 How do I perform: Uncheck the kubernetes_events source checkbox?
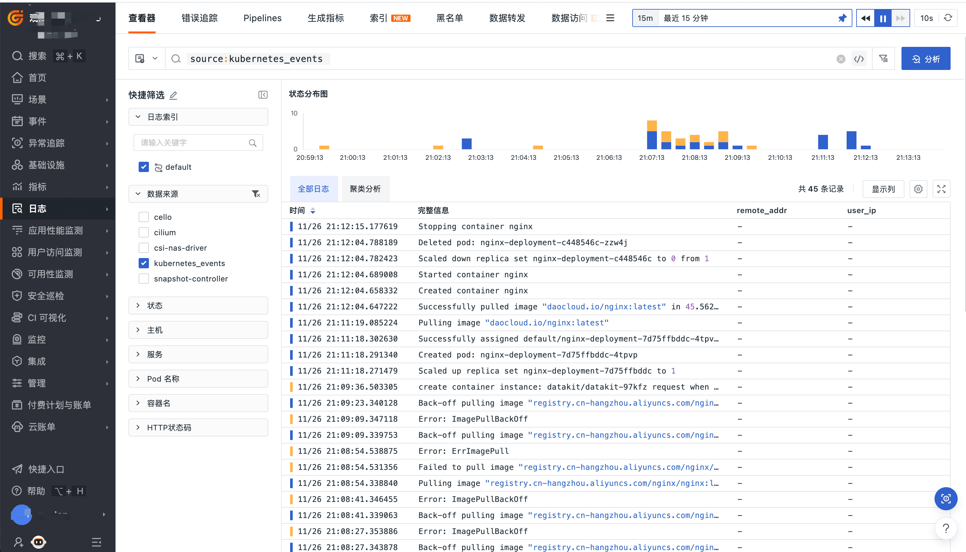[144, 263]
